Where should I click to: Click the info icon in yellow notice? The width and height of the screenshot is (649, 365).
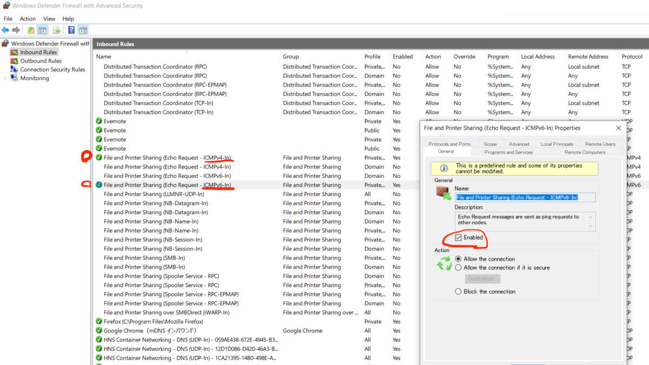pyautogui.click(x=444, y=168)
